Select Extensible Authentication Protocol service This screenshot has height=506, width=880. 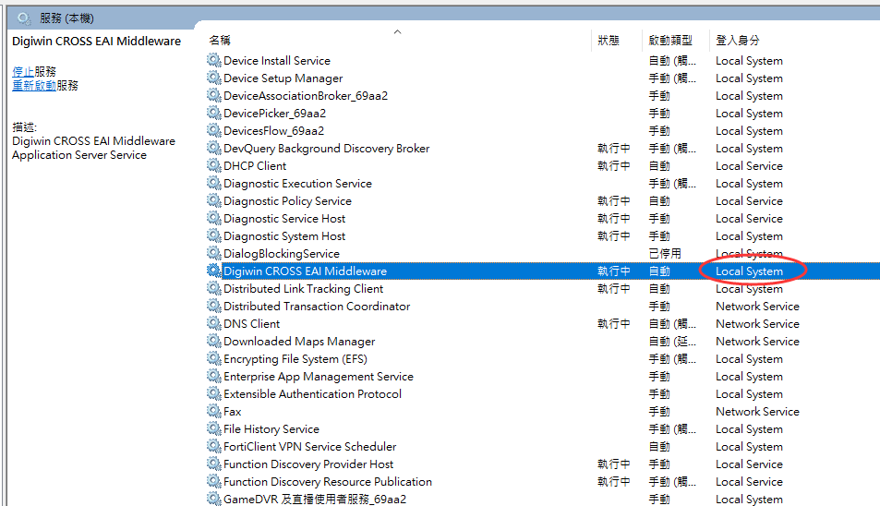click(312, 394)
